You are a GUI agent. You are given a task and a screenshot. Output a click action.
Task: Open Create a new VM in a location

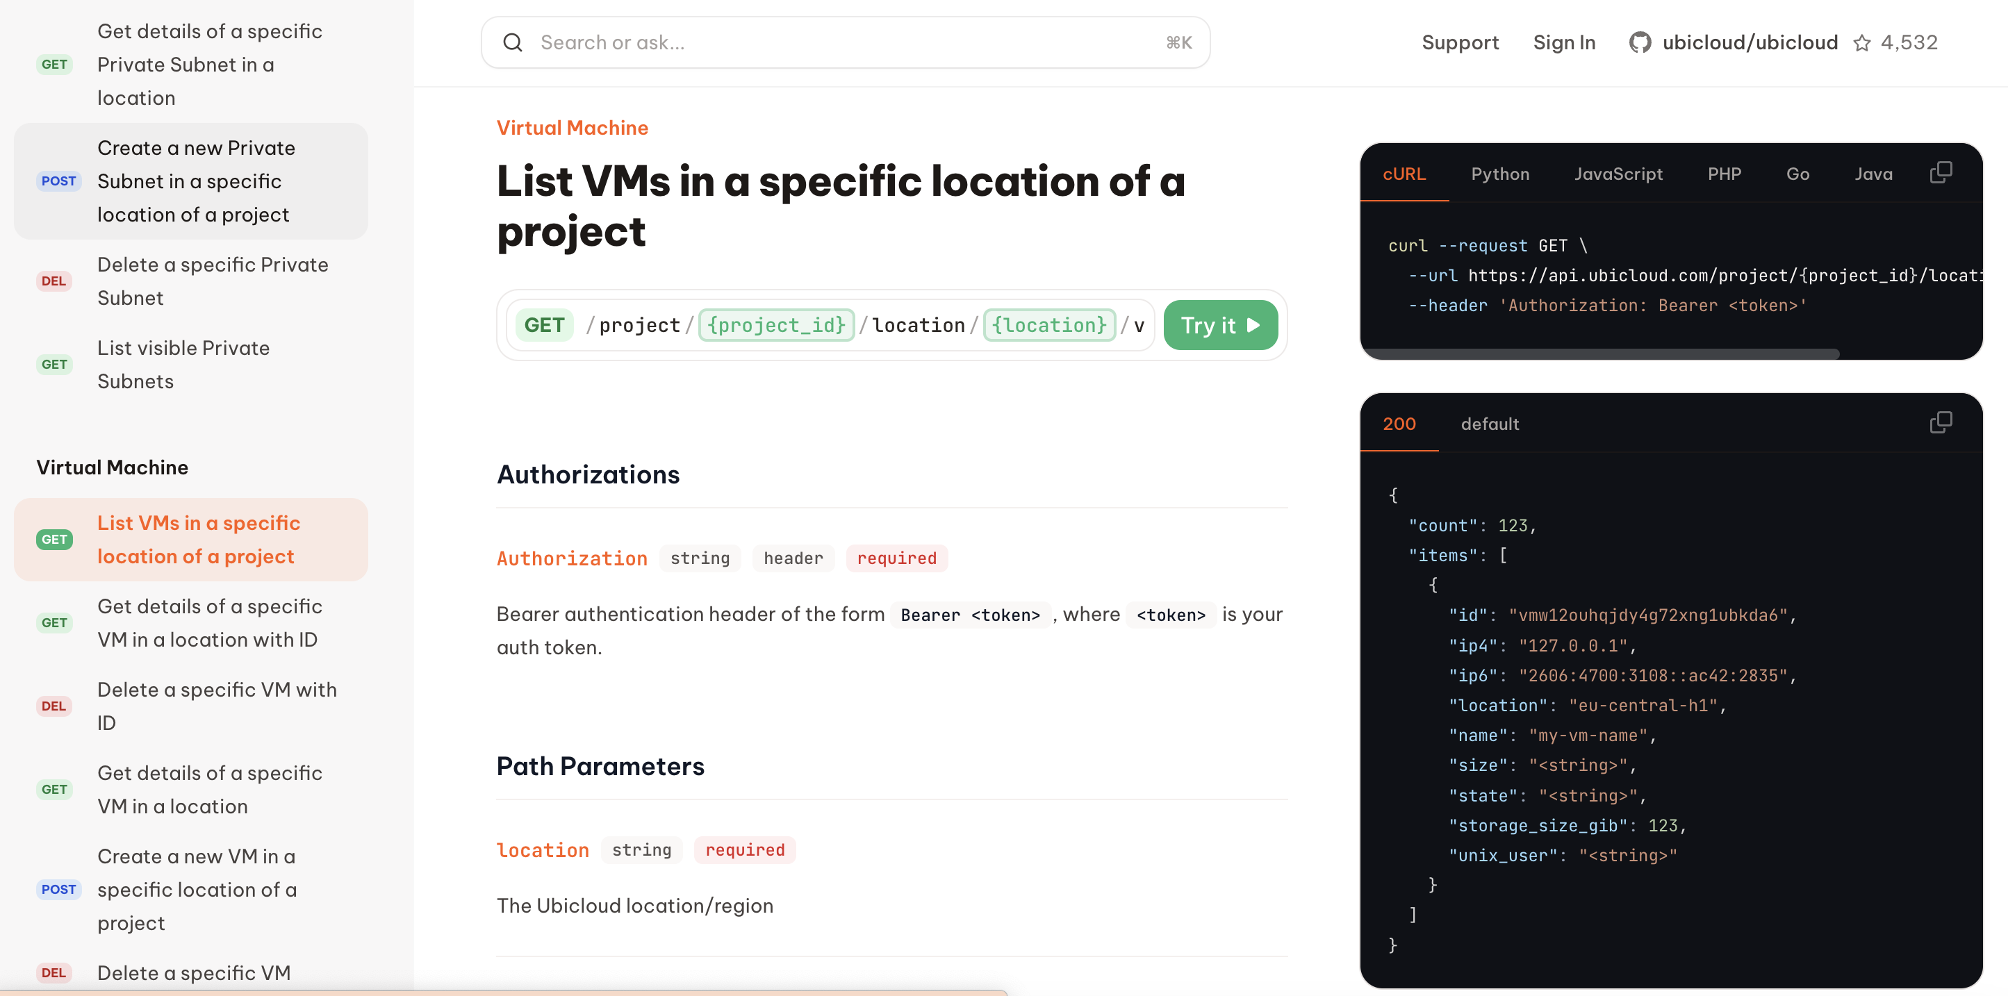(191, 889)
